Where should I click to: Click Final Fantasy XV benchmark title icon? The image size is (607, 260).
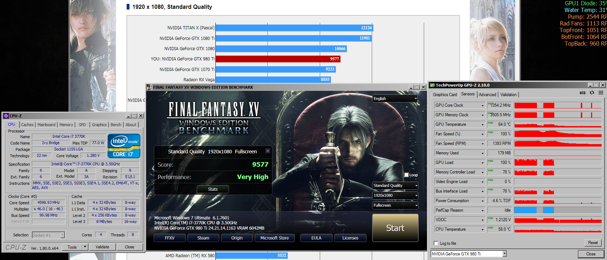point(150,87)
